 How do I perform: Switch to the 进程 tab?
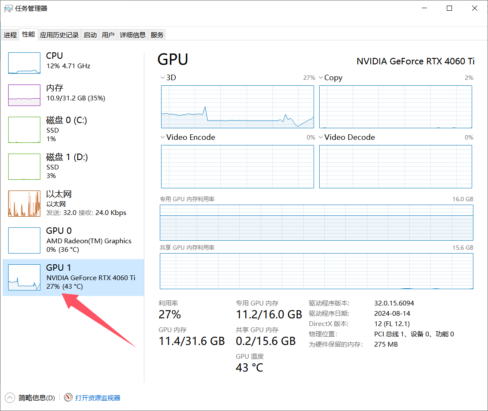coord(10,35)
